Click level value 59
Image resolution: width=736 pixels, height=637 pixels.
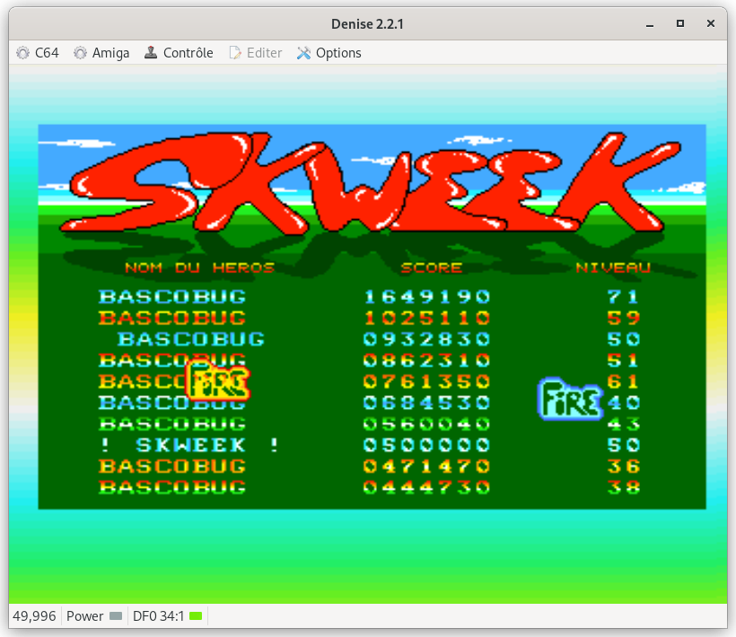pos(623,318)
